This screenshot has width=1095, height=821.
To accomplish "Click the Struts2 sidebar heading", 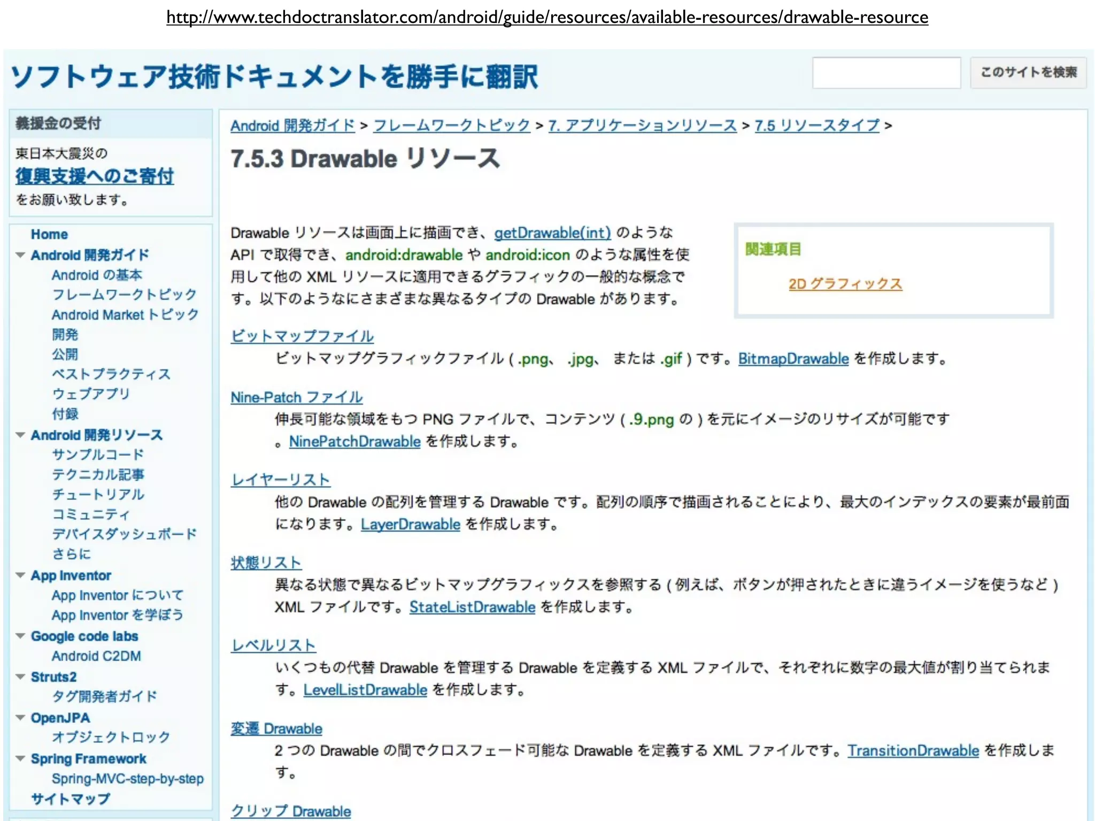I will click(53, 677).
